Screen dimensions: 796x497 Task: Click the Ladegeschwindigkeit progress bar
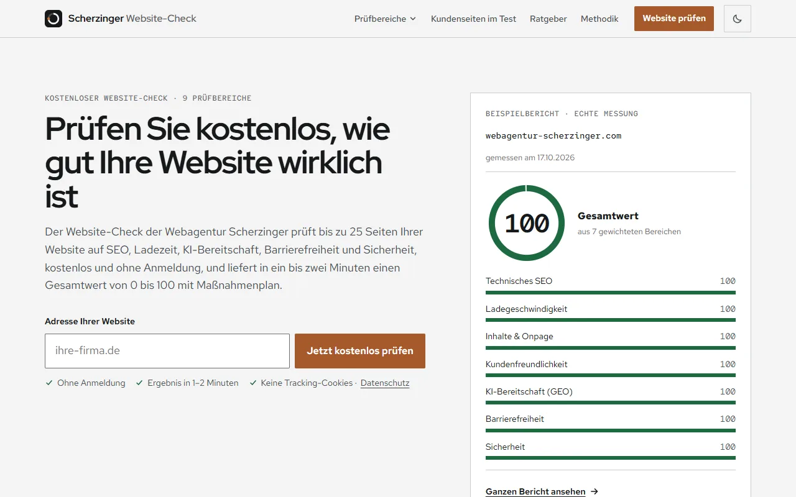coord(611,320)
